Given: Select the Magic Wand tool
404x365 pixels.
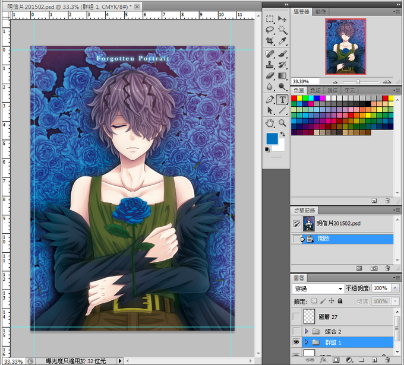Looking at the screenshot, I should 282,30.
